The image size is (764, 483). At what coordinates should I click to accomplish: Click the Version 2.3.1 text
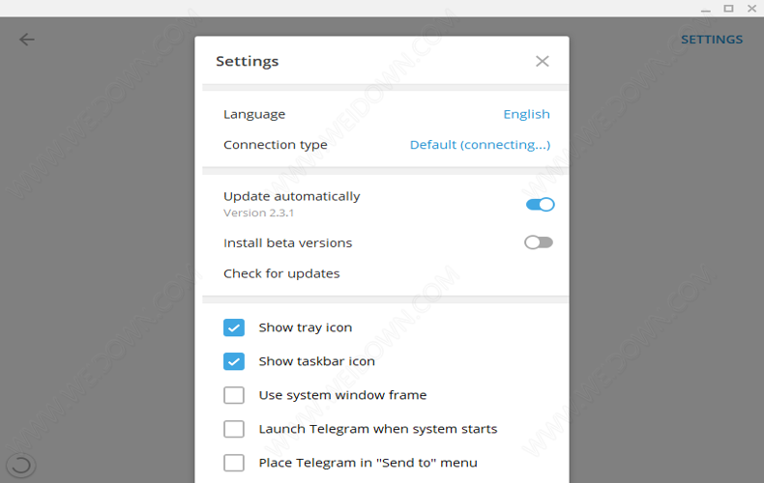point(259,213)
